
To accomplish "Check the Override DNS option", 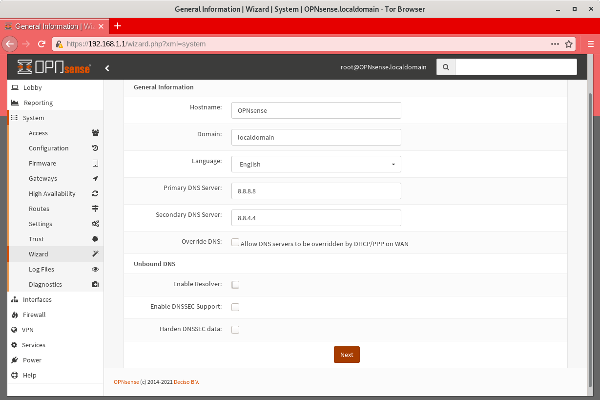I will coord(235,242).
